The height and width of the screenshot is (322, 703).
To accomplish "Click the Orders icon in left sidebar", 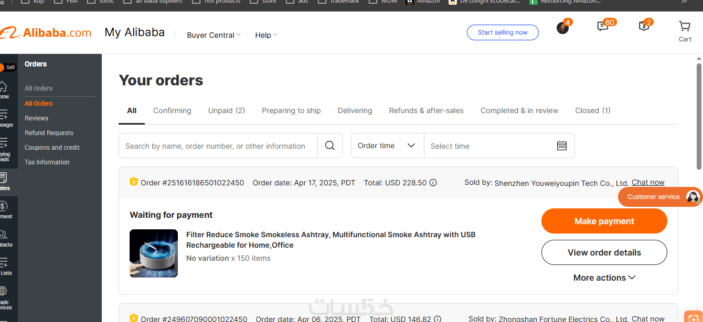I will 4,182.
